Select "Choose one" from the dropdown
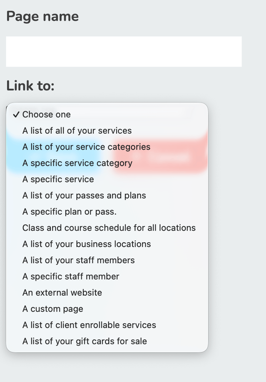 click(x=47, y=114)
